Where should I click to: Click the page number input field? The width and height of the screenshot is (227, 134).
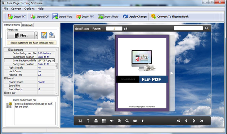click(114, 29)
